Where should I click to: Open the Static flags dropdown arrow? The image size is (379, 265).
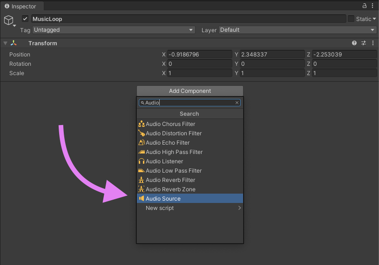tap(374, 19)
